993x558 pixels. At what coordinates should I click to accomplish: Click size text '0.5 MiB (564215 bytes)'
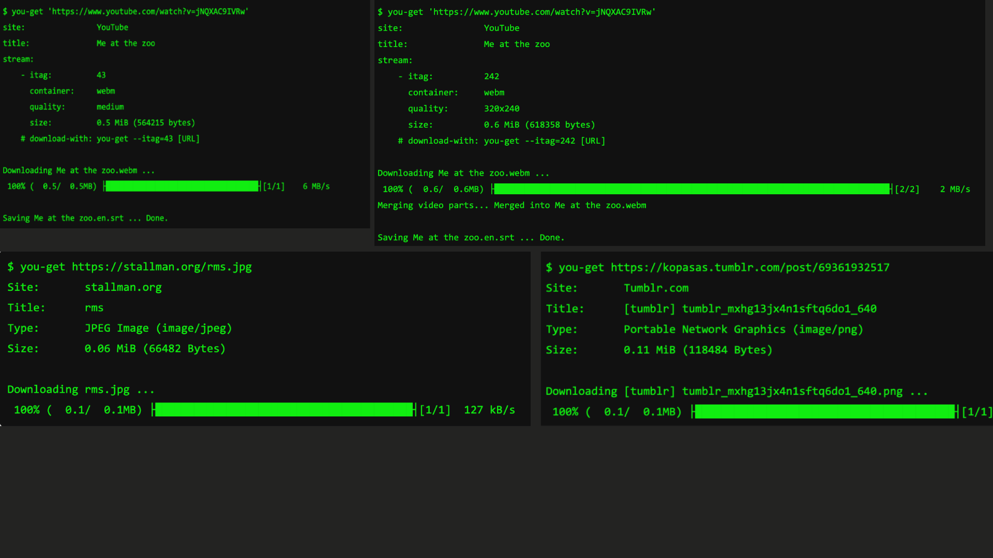pyautogui.click(x=146, y=123)
